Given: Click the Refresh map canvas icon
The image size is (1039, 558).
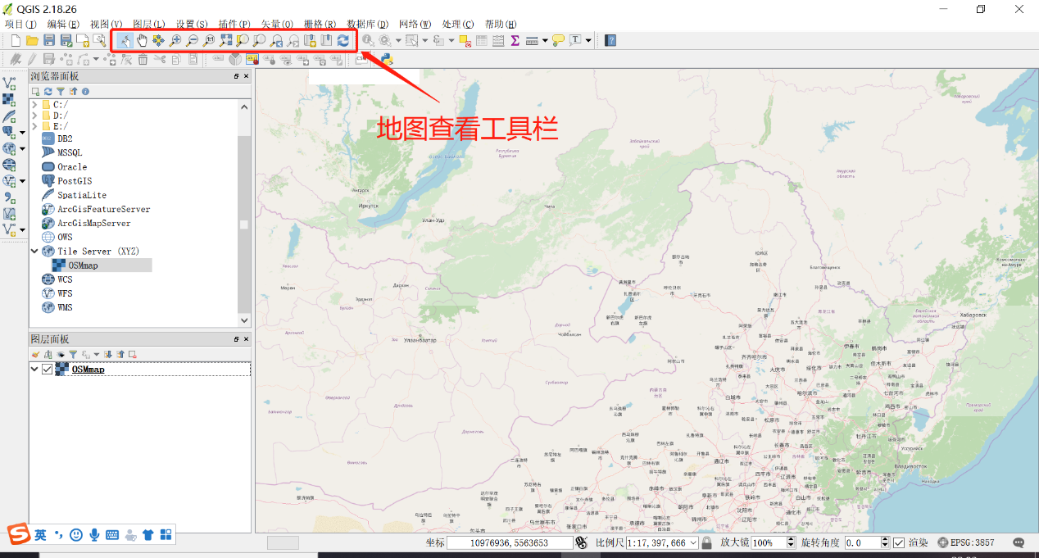Looking at the screenshot, I should tap(342, 39).
